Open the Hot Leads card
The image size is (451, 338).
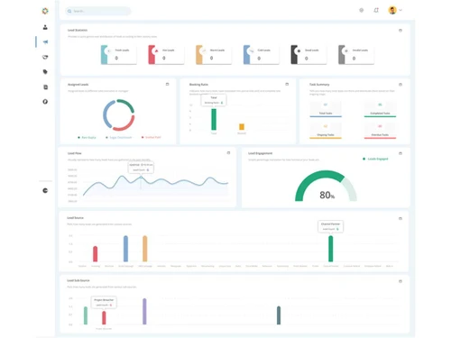(166, 55)
